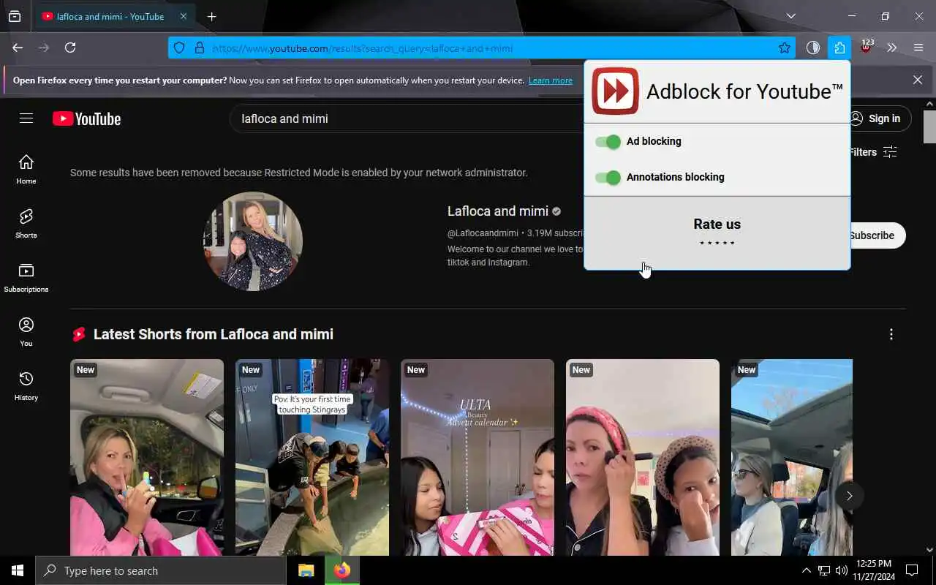Open the Windows notification center
The height and width of the screenshot is (585, 936).
pyautogui.click(x=912, y=570)
